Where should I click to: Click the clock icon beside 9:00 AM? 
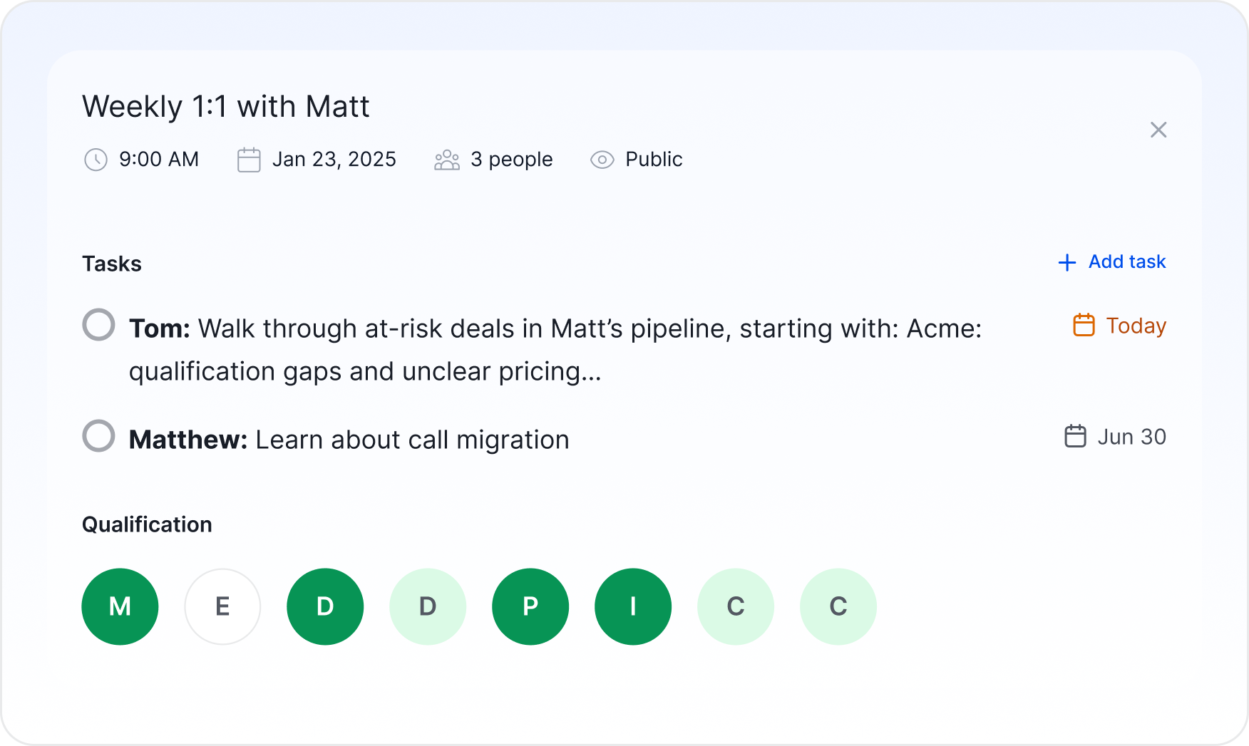(x=96, y=160)
